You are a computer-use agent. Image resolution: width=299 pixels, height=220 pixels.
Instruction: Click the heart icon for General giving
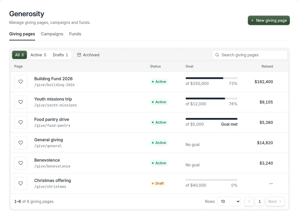point(21,143)
